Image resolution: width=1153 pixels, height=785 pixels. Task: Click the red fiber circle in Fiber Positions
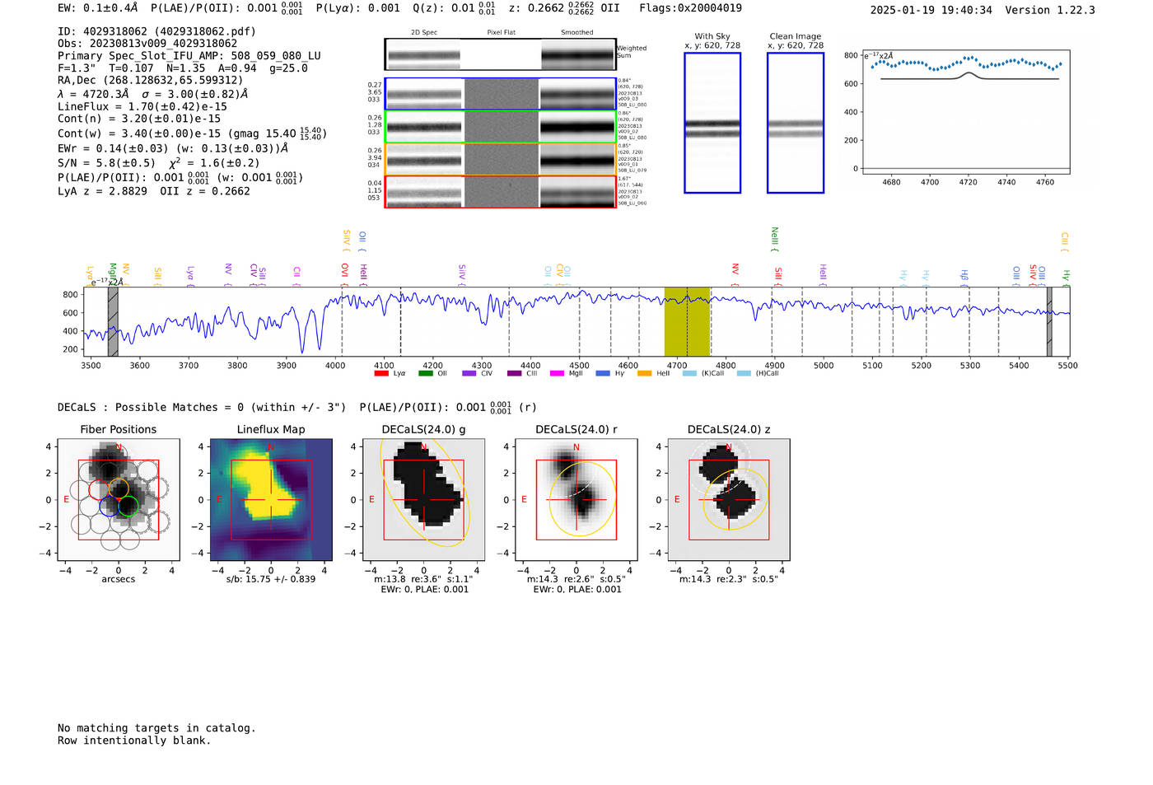coord(99,491)
